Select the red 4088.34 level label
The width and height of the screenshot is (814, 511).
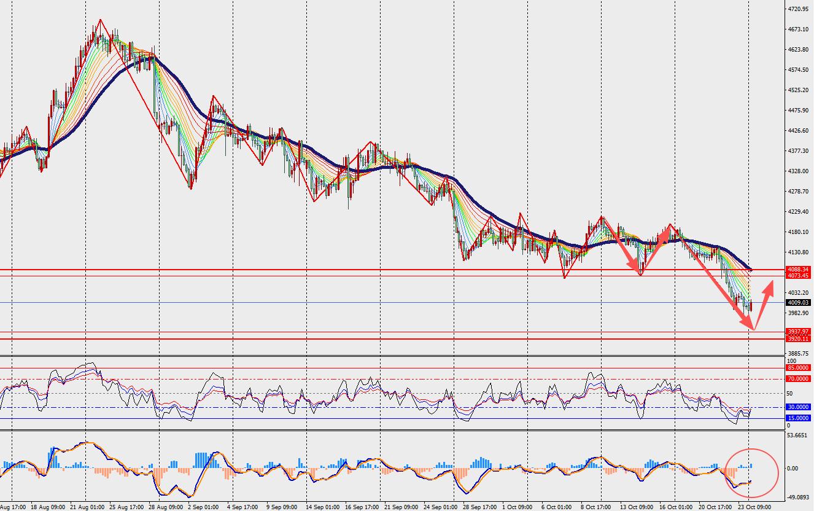coord(798,270)
